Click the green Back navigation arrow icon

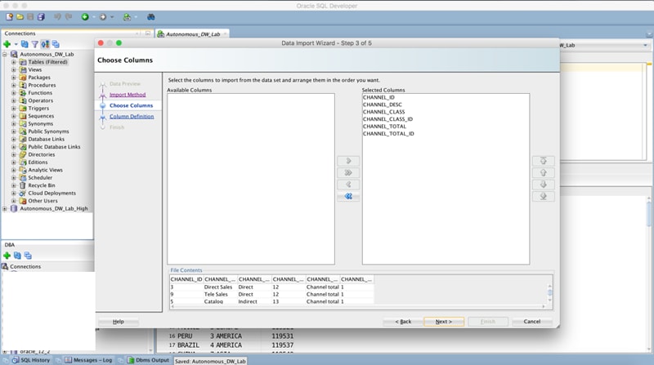[85, 16]
